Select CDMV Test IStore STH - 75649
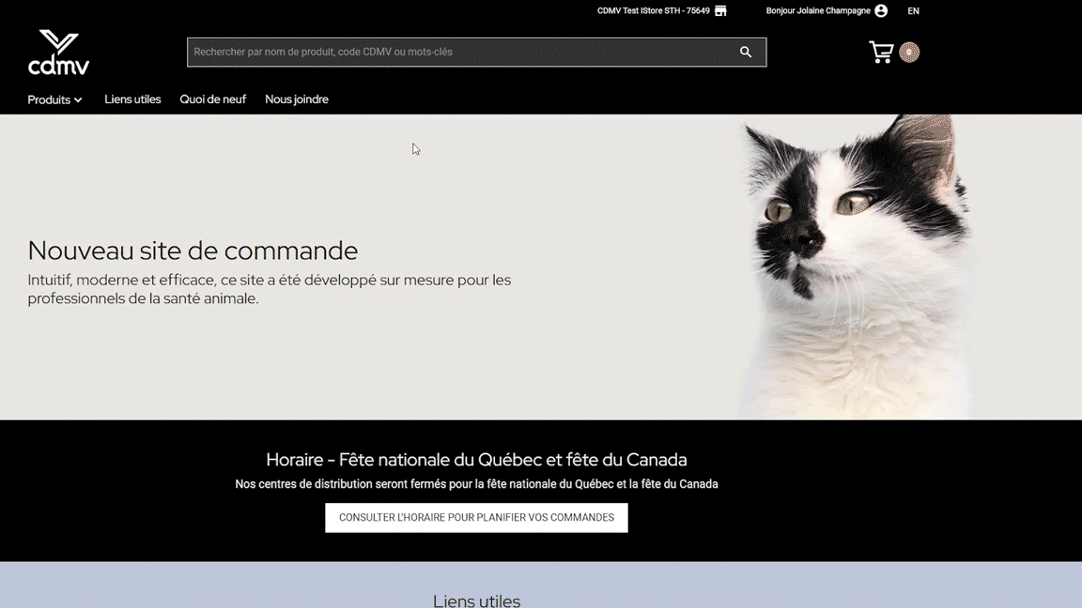The image size is (1082, 608). [654, 11]
